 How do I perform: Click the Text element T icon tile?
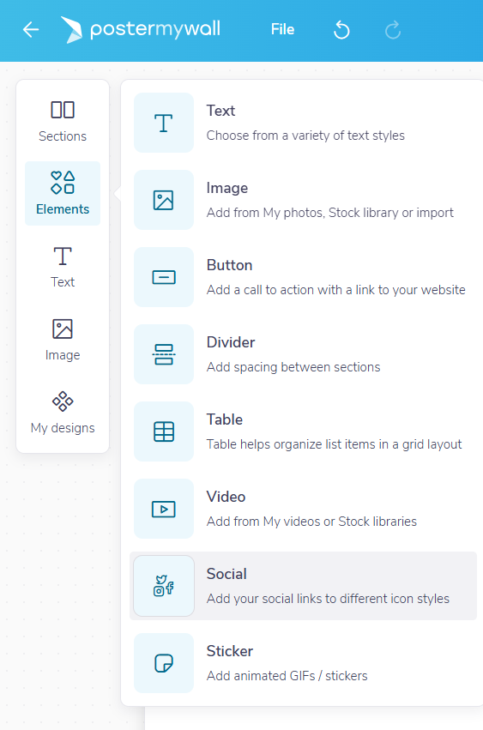click(x=164, y=123)
